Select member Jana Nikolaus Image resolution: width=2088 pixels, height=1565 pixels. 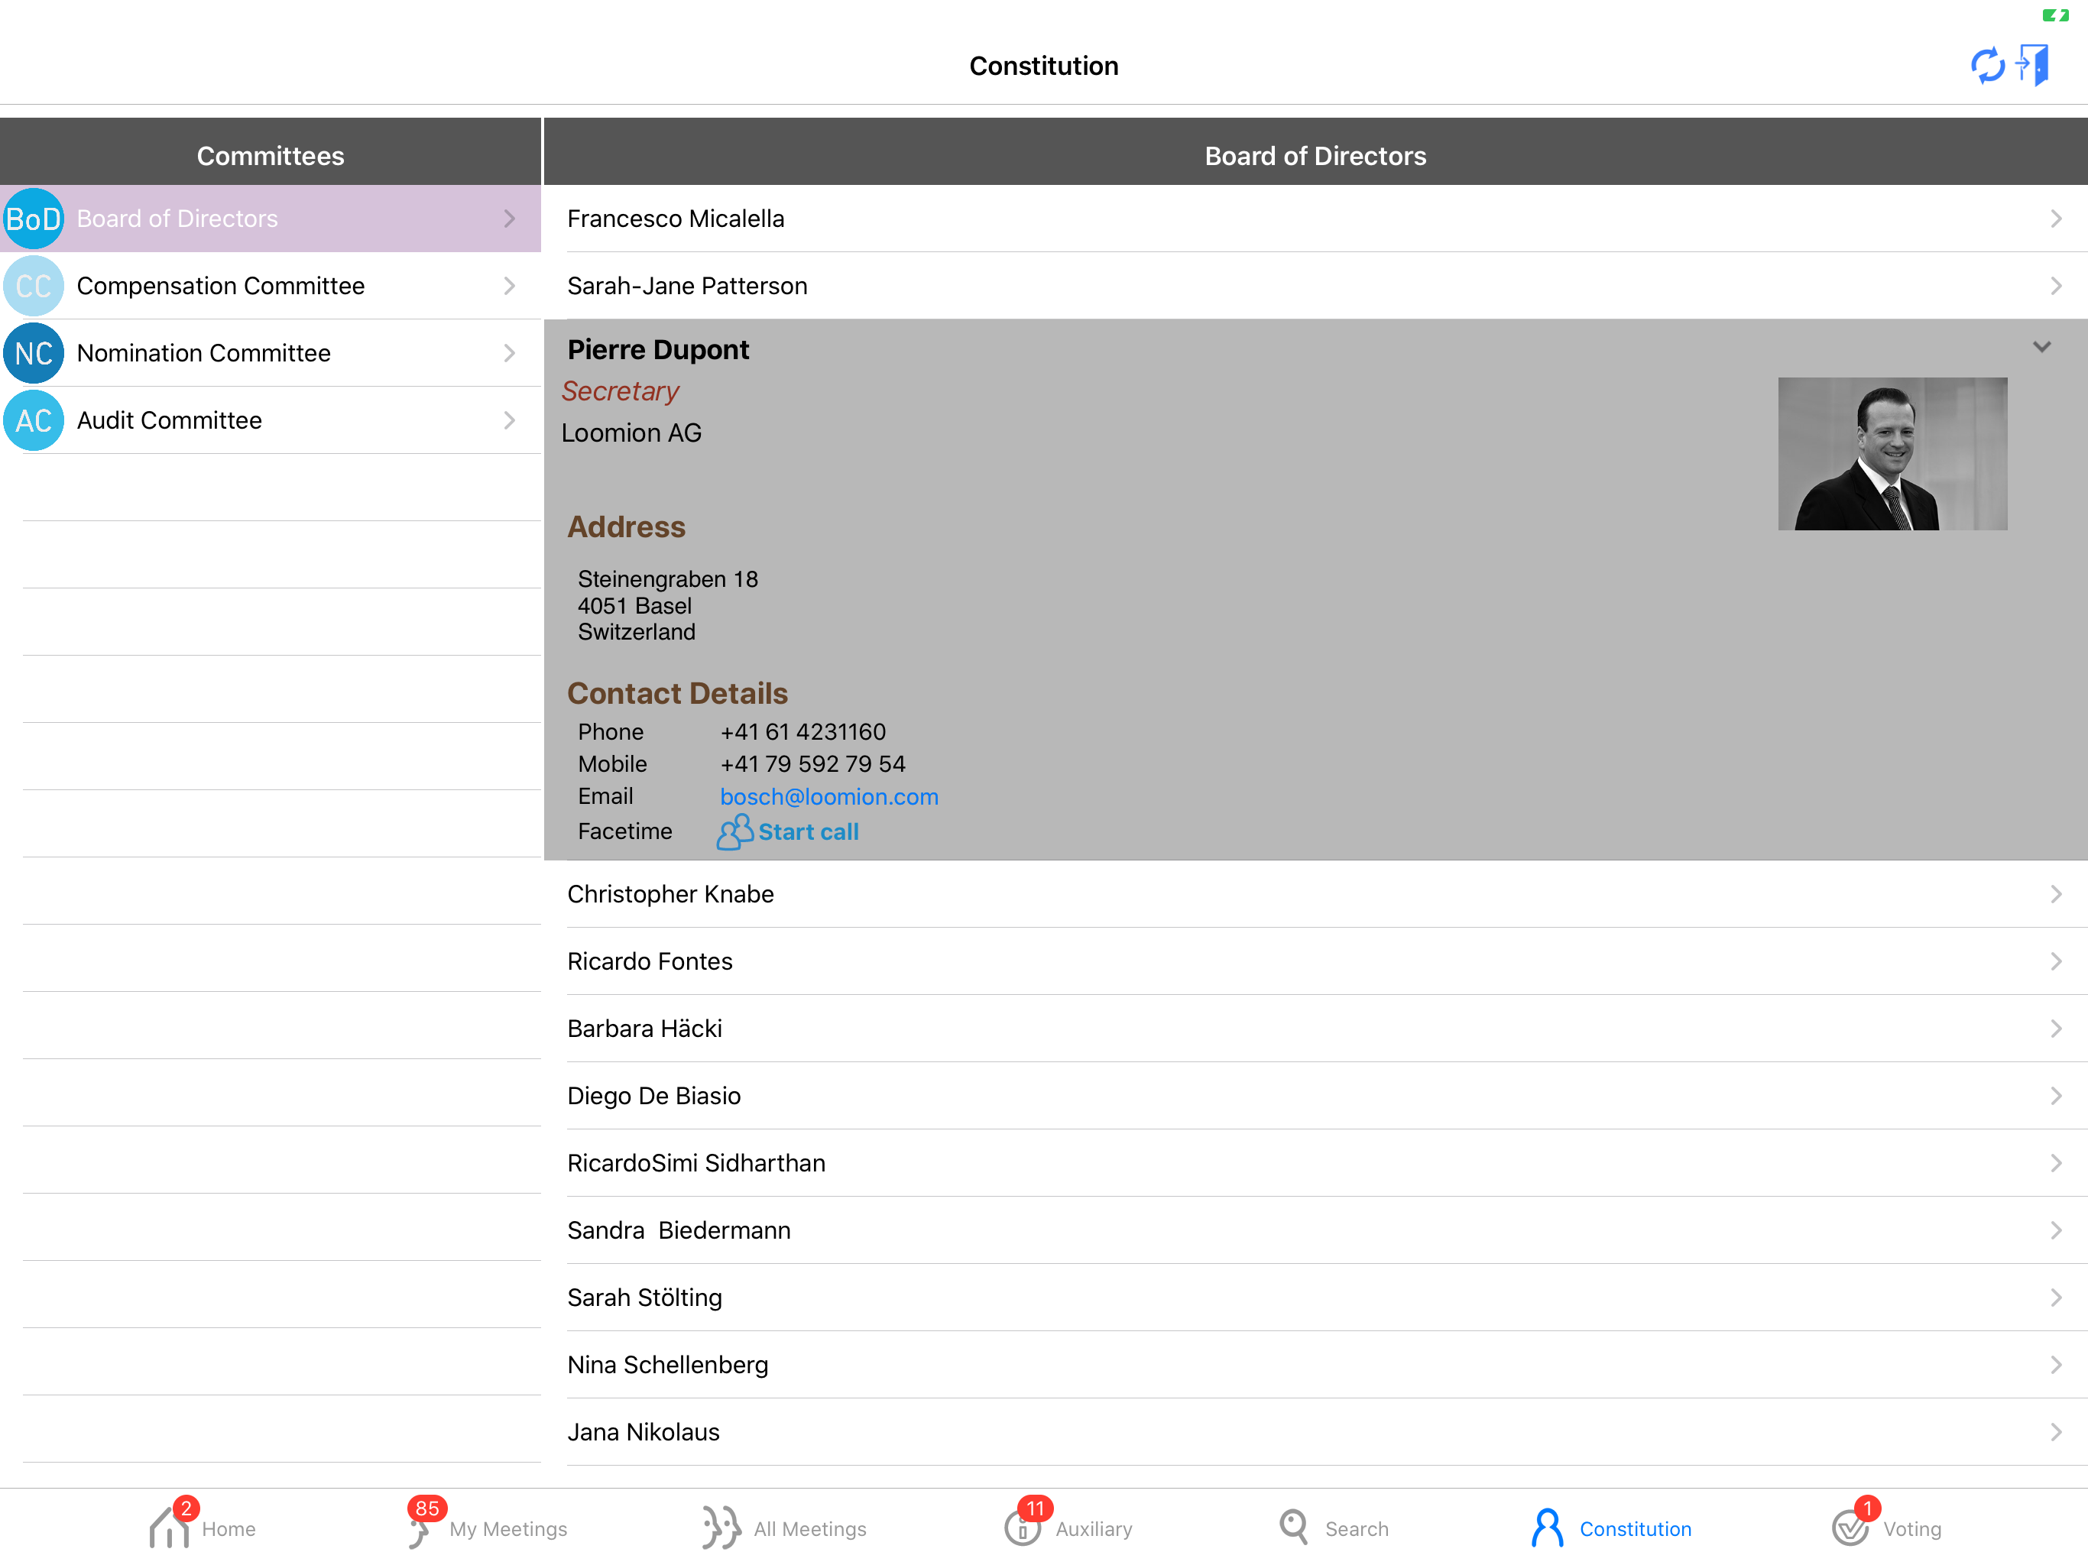click(1316, 1432)
